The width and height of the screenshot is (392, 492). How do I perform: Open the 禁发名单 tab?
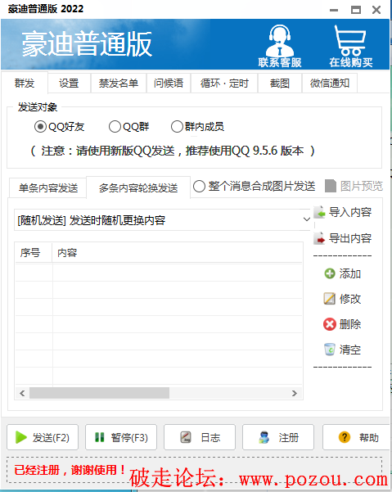click(119, 84)
